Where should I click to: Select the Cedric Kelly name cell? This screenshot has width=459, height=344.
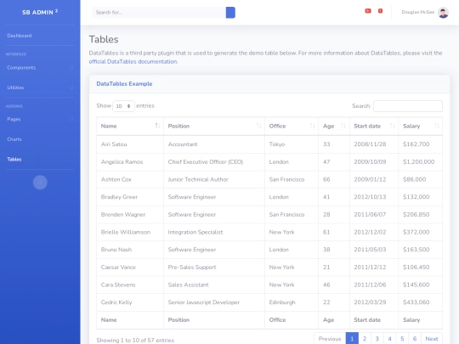click(x=130, y=302)
